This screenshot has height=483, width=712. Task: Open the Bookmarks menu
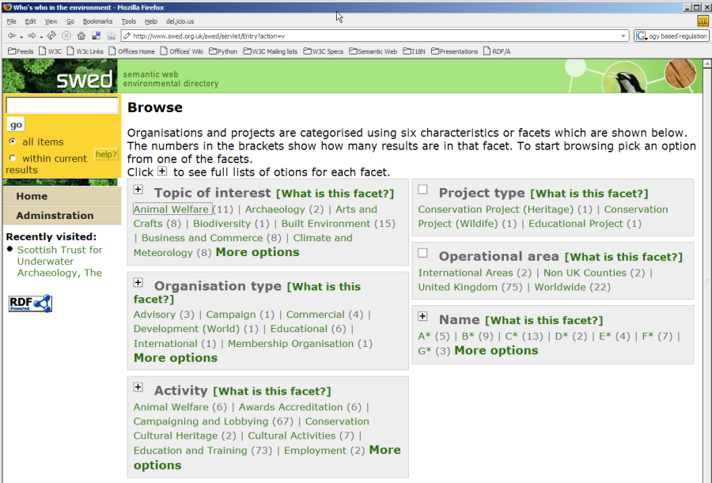coord(97,21)
